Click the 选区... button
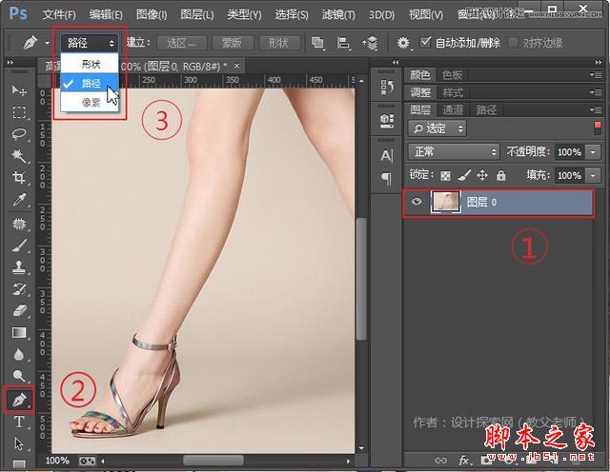 click(x=180, y=43)
